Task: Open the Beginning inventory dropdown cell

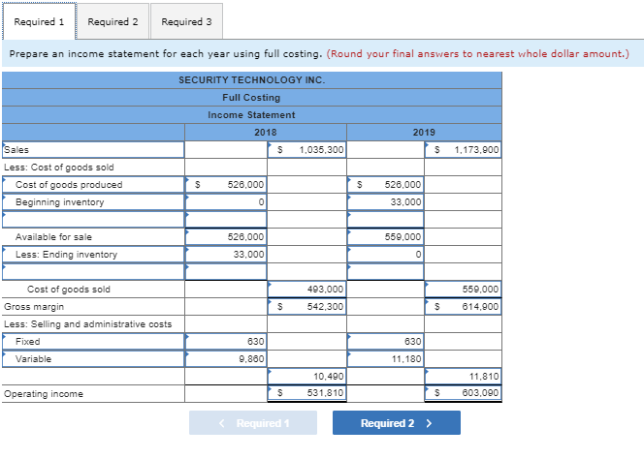Action: click(x=93, y=201)
